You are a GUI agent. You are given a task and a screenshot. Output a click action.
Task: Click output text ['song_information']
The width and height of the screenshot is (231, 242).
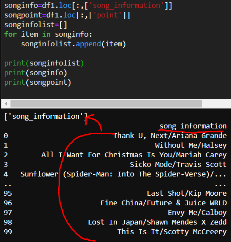[46, 117]
